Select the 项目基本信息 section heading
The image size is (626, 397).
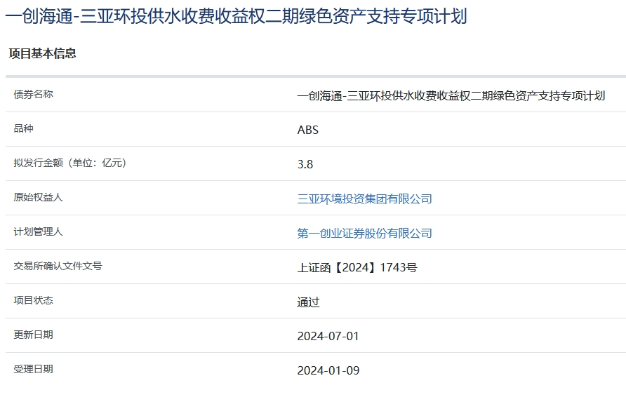pos(42,53)
